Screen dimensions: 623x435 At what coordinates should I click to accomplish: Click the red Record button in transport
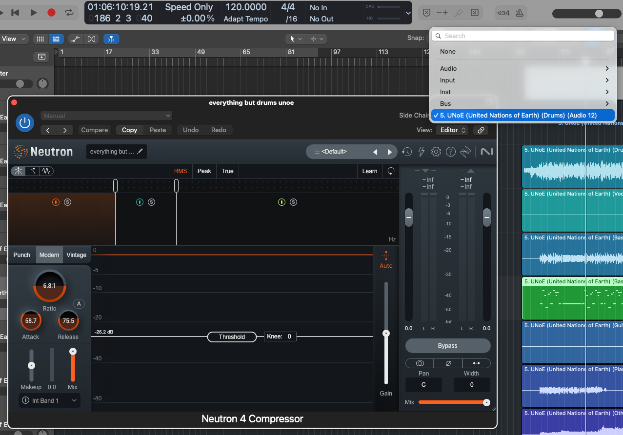(x=51, y=13)
